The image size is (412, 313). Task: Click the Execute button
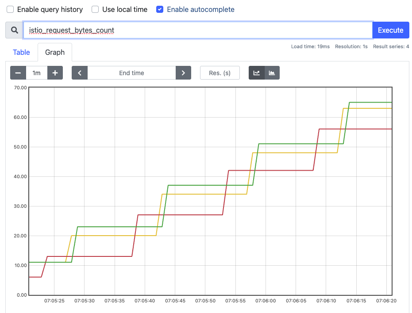(390, 30)
